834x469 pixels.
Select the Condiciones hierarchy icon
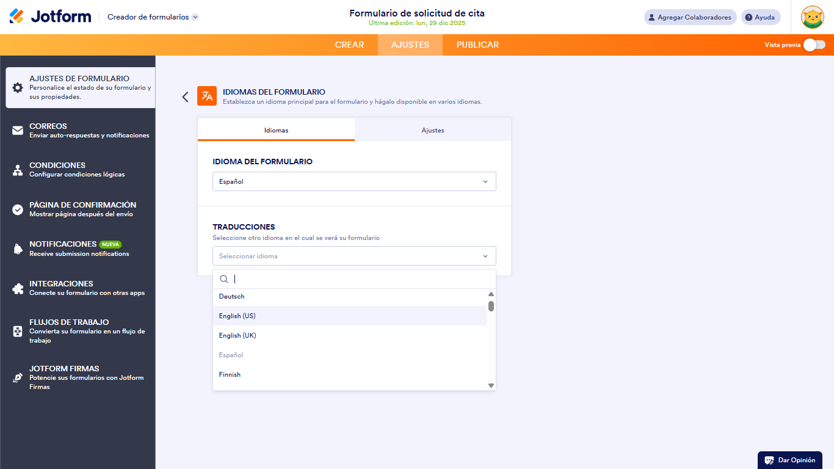18,170
